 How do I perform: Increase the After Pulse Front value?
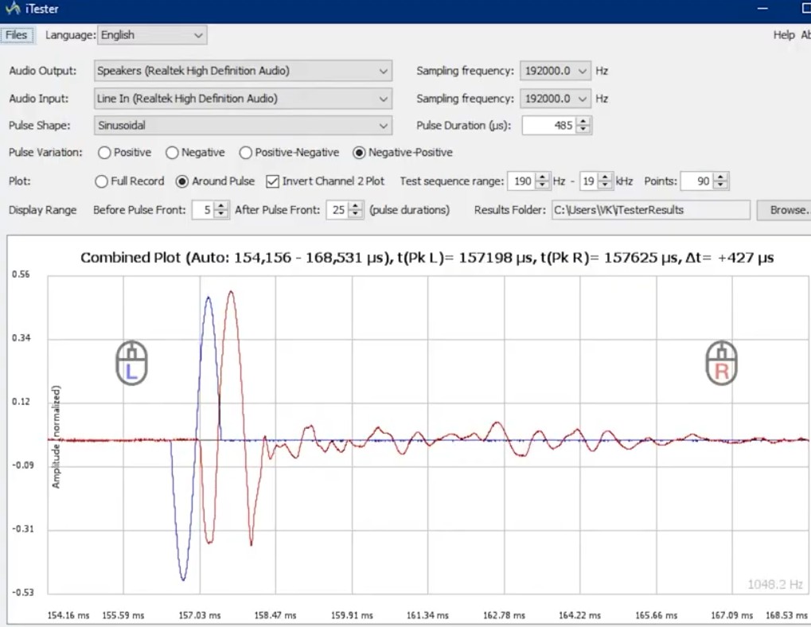tap(355, 206)
